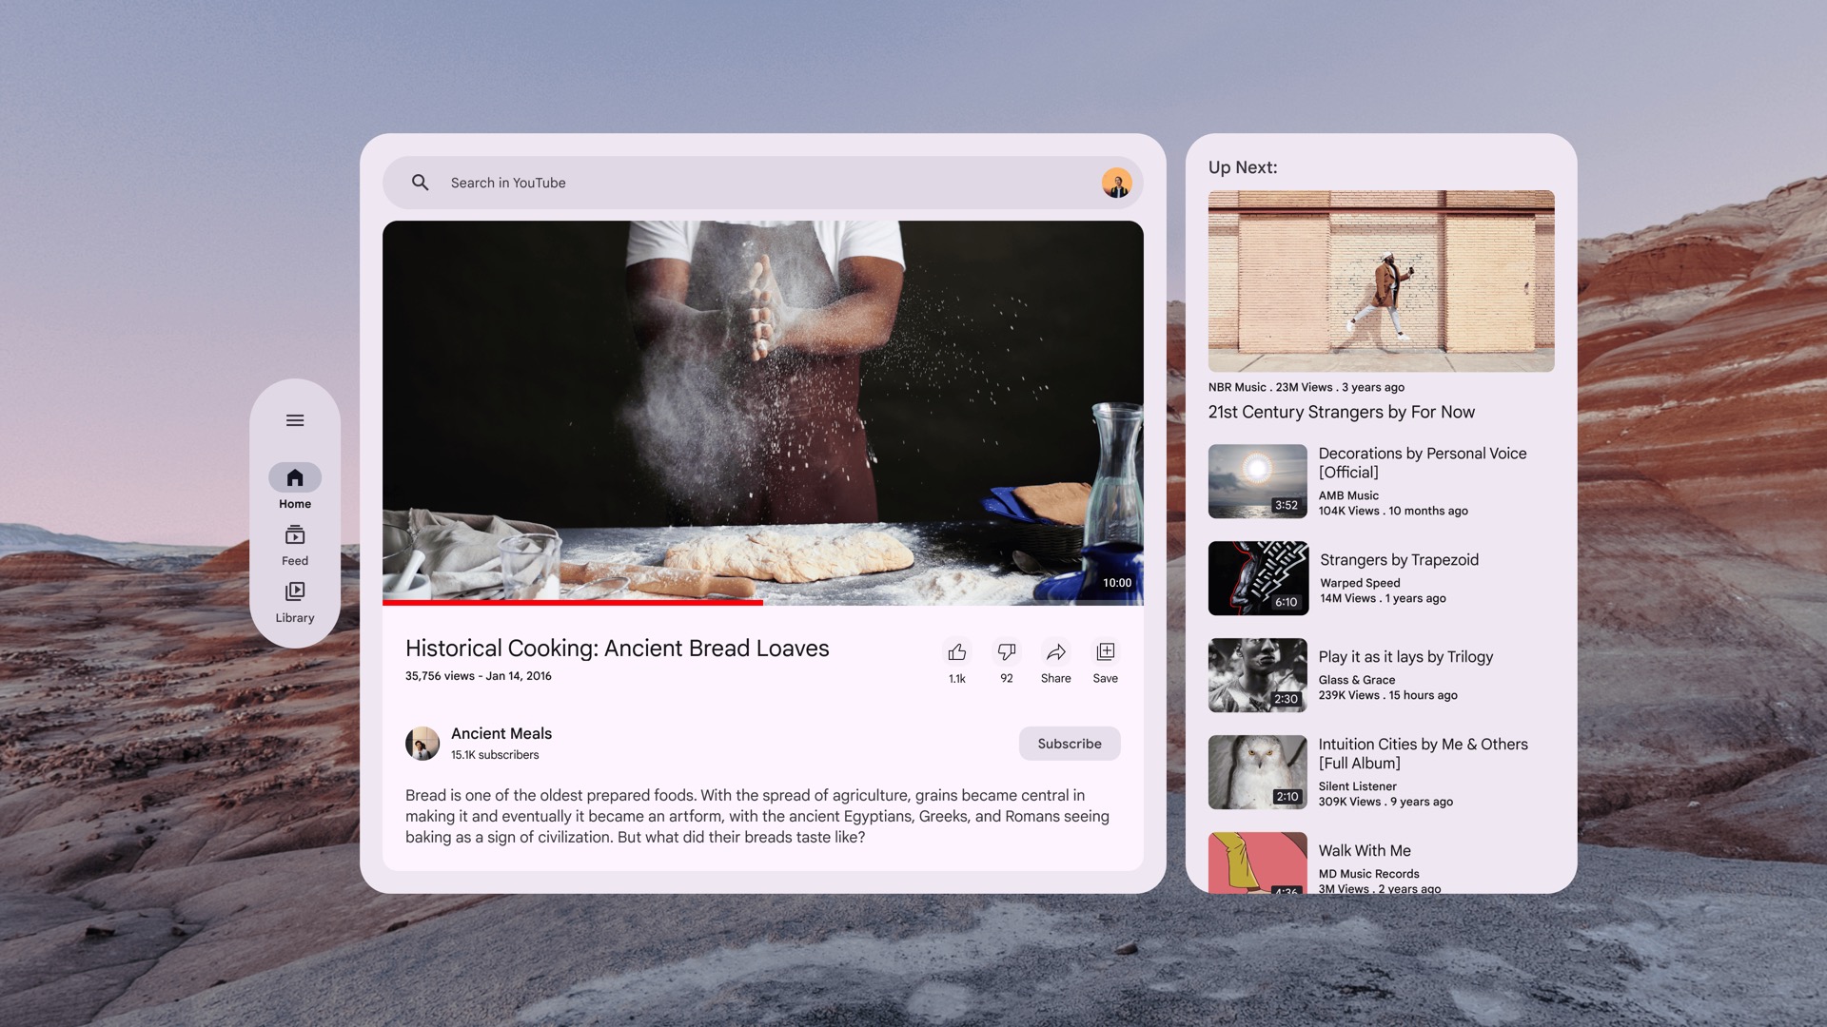Screen dimensions: 1827x1027
Task: Select Play it as it lays by Trilogy
Action: coord(1405,657)
